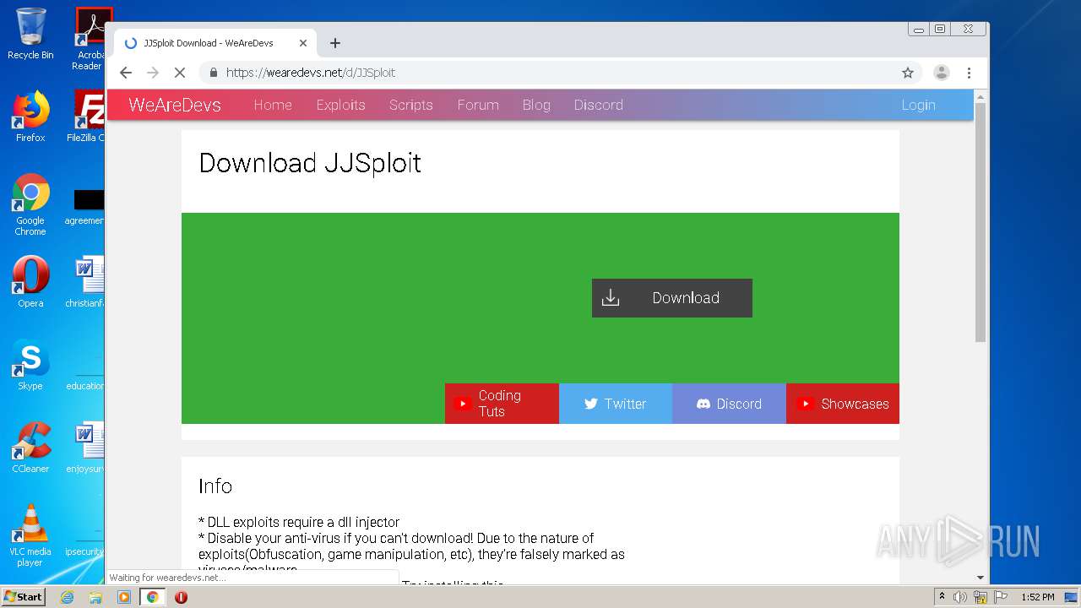Select the enjoysun Word document icon
The image size is (1081, 608).
click(x=86, y=448)
